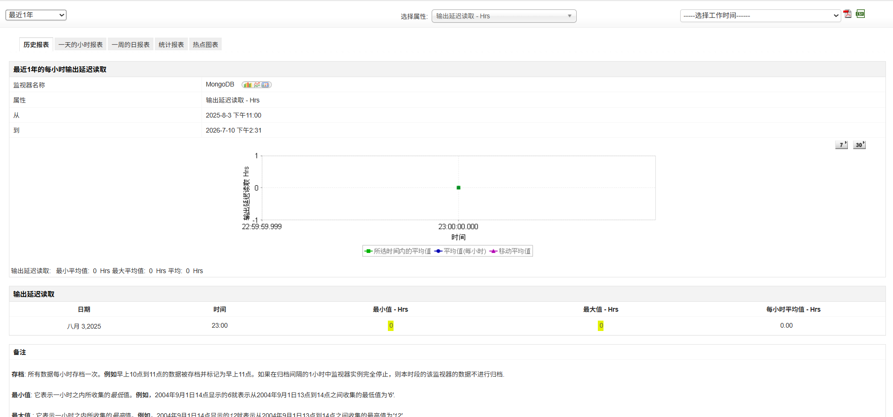Switch to the 一周的日报表 tab
This screenshot has width=893, height=417.
point(130,45)
